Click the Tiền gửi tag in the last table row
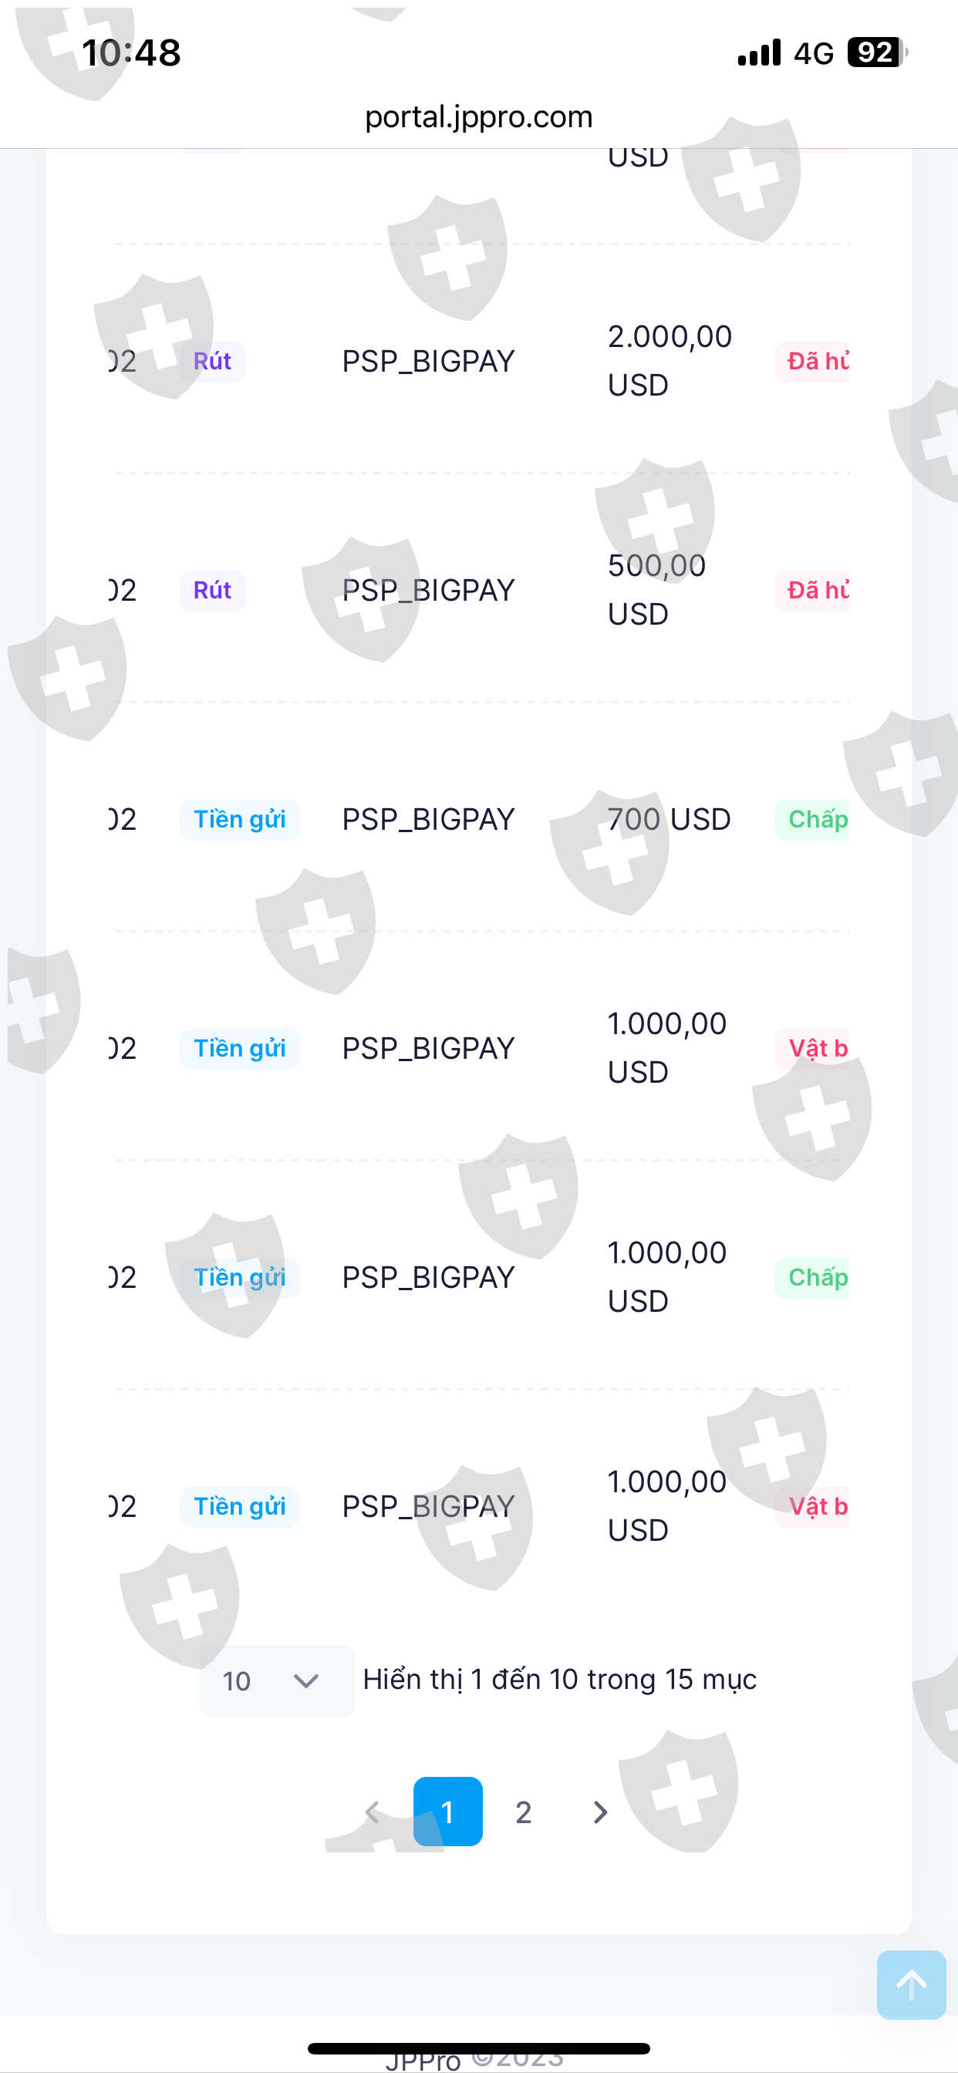This screenshot has width=958, height=2073. [x=239, y=1506]
